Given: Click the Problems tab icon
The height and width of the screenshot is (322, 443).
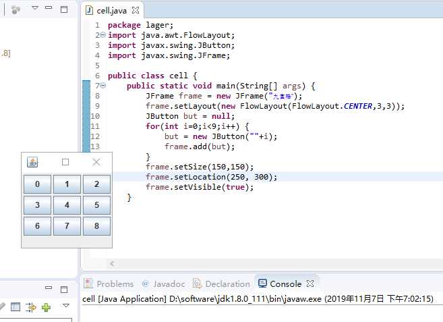Looking at the screenshot, I should click(88, 284).
